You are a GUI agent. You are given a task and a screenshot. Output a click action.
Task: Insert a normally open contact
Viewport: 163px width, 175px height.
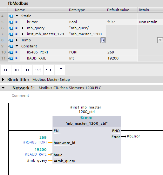click(x=6, y=70)
